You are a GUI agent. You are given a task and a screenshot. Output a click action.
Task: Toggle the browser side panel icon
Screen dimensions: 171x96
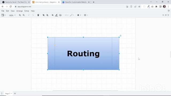coord(160,6)
